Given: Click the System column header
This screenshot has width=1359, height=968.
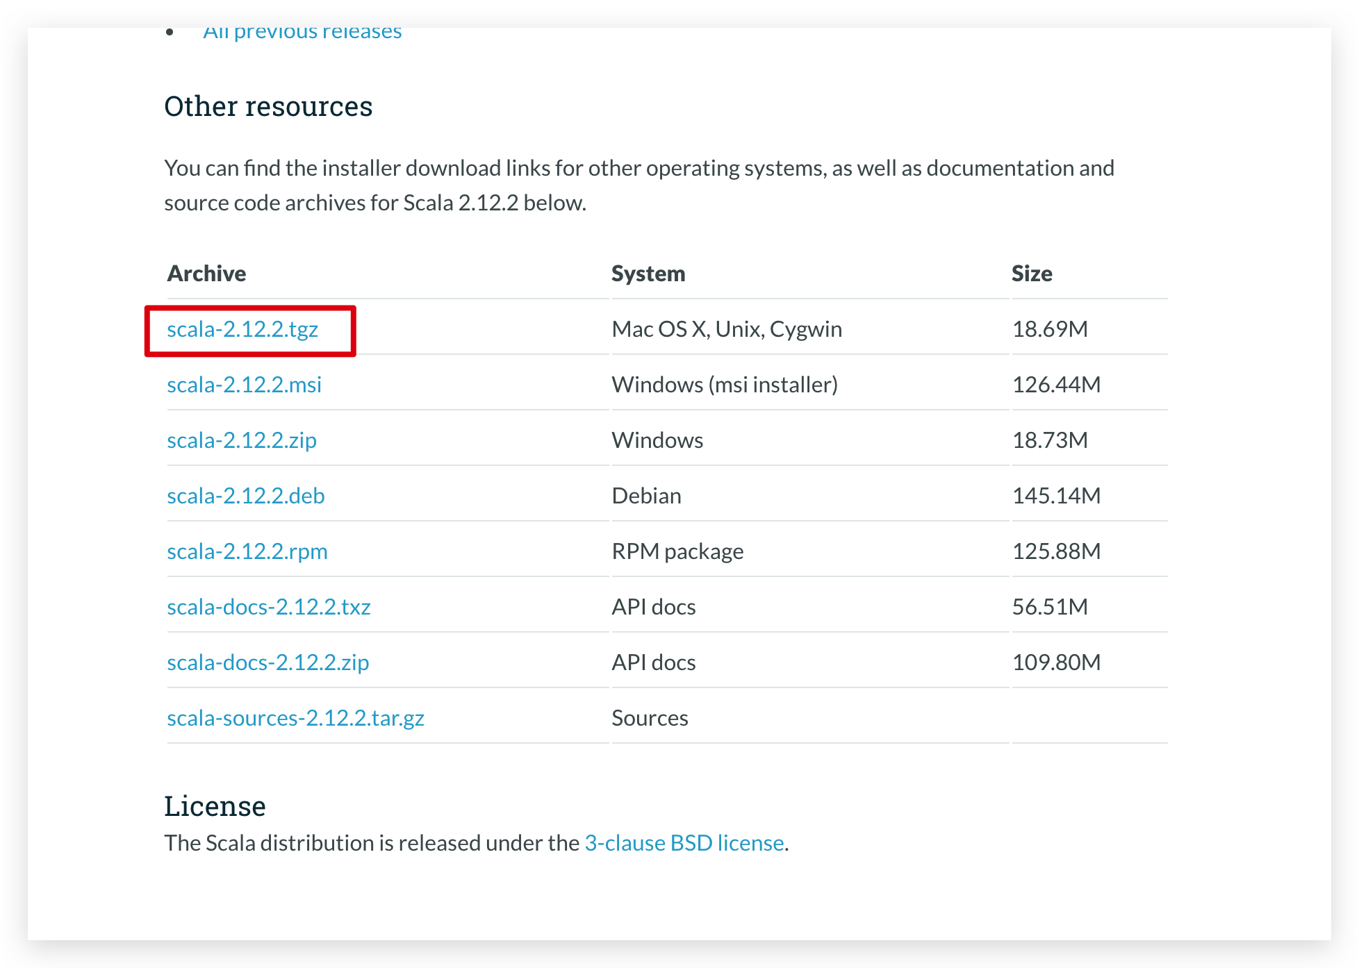Looking at the screenshot, I should 648,273.
